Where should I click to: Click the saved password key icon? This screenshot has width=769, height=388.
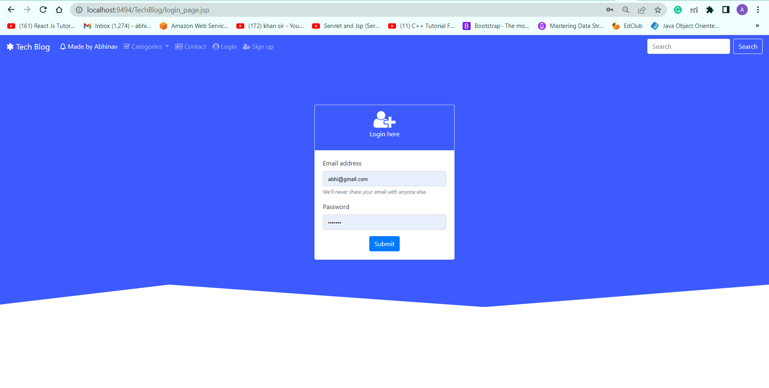610,10
